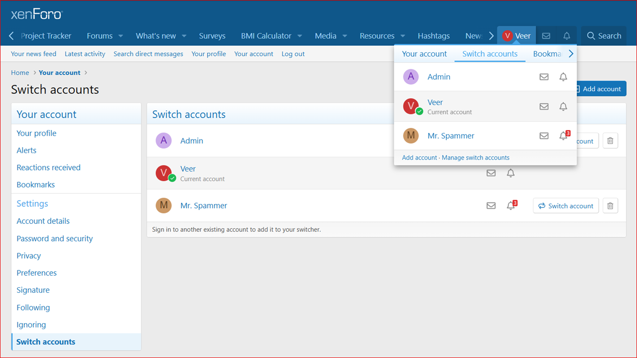Click Mr. Spammer bell icon in main list
637x358 pixels.
pyautogui.click(x=511, y=205)
